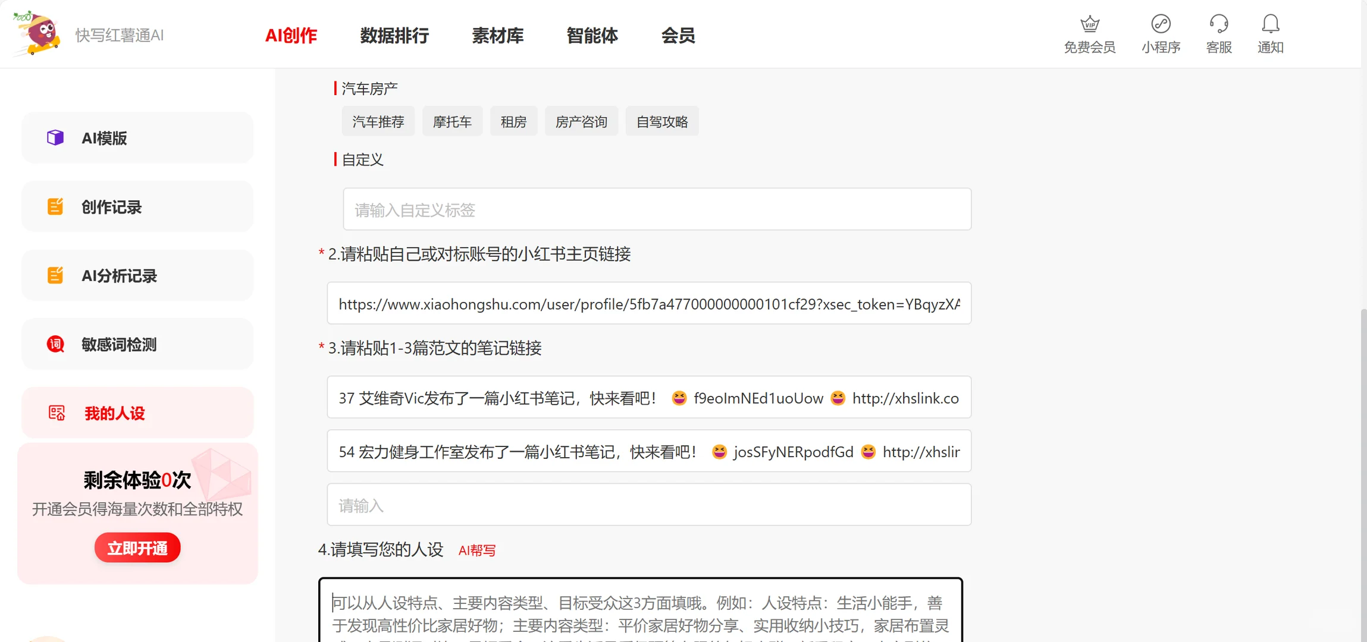Open the 小程序 mini-program icon

click(1160, 25)
